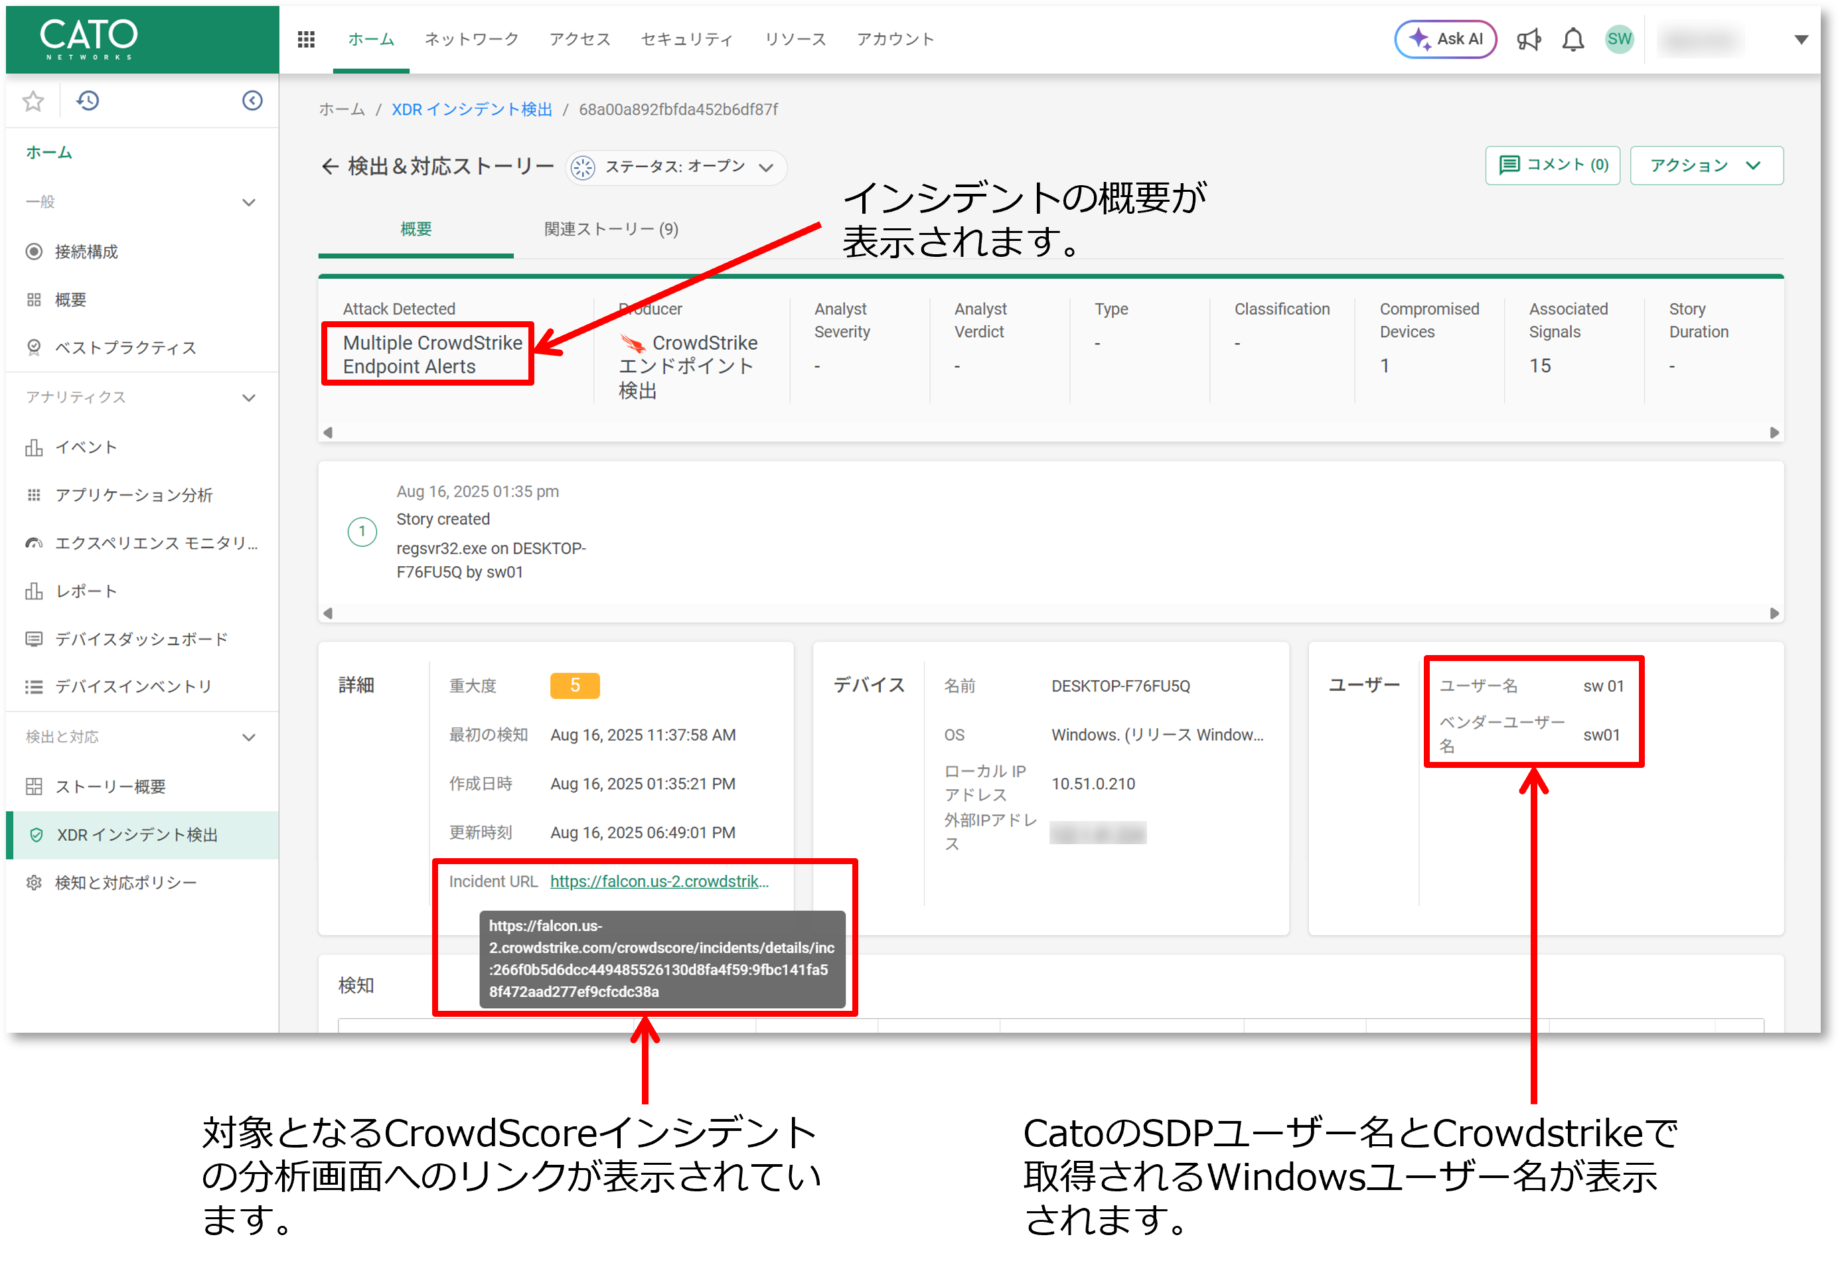Click the orange severity 5 badge
Screen dimensions: 1840x1269
coord(574,686)
